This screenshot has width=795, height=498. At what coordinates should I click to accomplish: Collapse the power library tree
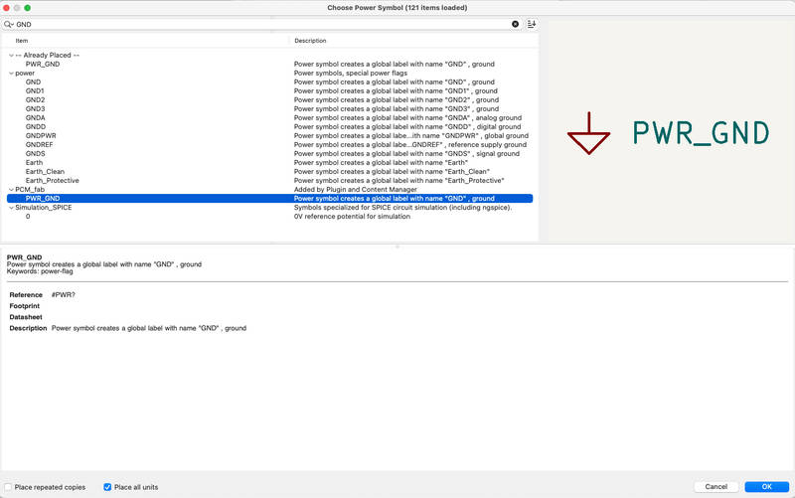[x=11, y=74]
